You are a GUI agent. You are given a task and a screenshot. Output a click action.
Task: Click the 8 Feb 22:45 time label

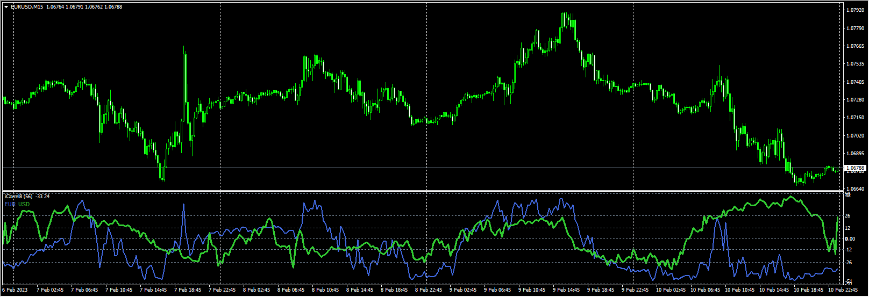429,290
